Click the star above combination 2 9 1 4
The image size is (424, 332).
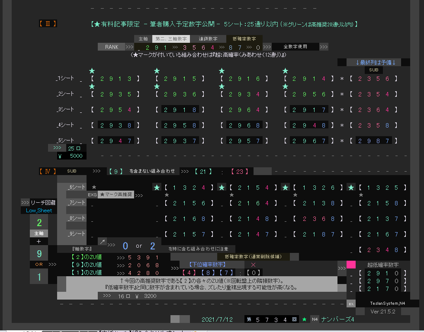285,71
